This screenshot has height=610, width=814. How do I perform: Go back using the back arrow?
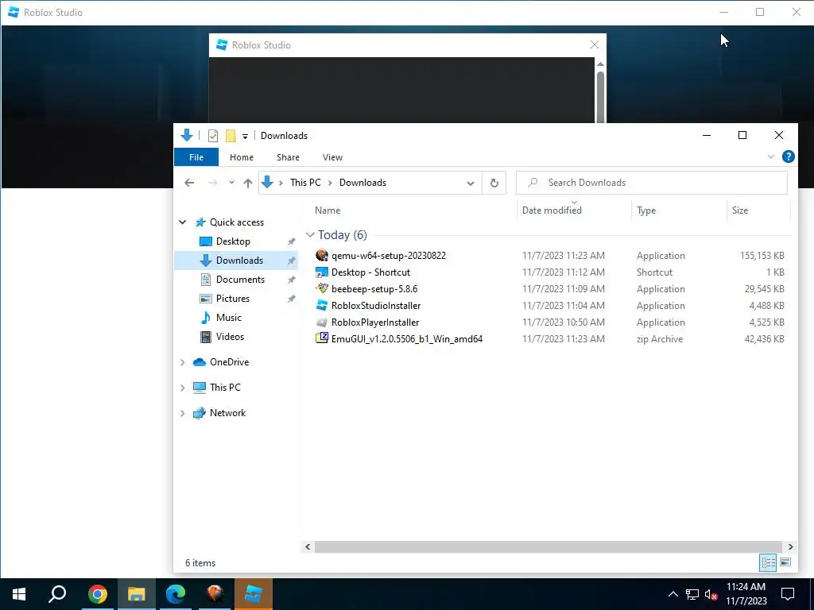[189, 183]
